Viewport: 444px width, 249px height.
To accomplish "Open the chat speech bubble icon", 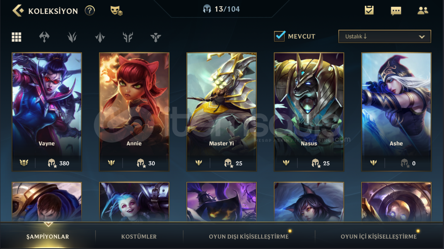I will (x=396, y=11).
